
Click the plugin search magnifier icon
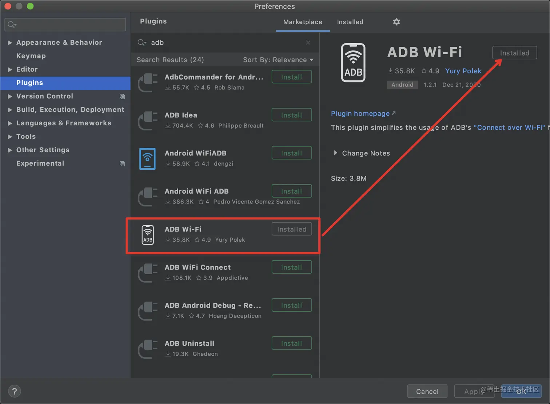(x=142, y=43)
